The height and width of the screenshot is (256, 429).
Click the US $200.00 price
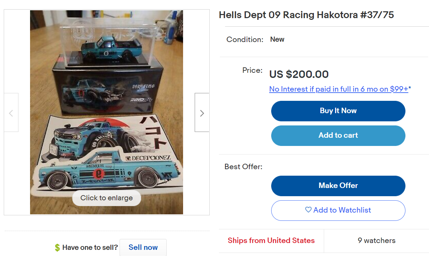click(x=299, y=74)
